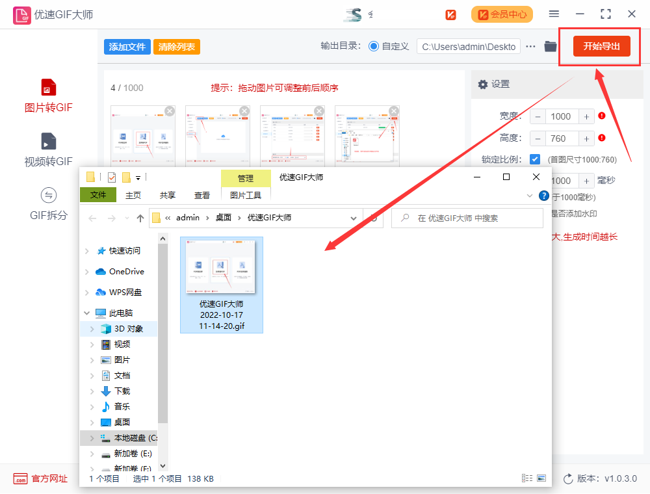Go forward in Explorer navigation
Viewport: 650px width, 494px height.
(x=112, y=218)
